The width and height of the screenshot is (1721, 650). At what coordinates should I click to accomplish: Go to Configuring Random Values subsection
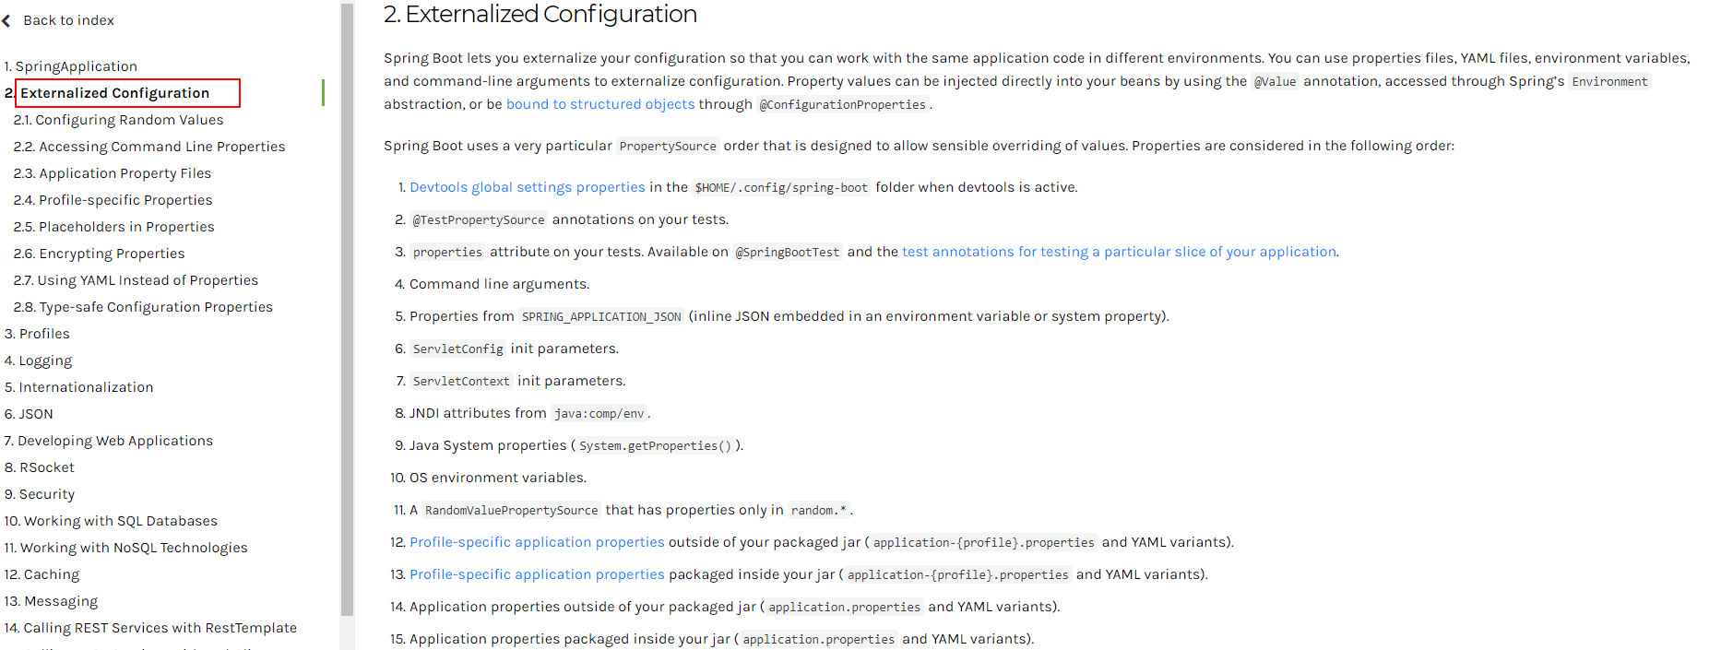click(x=119, y=120)
